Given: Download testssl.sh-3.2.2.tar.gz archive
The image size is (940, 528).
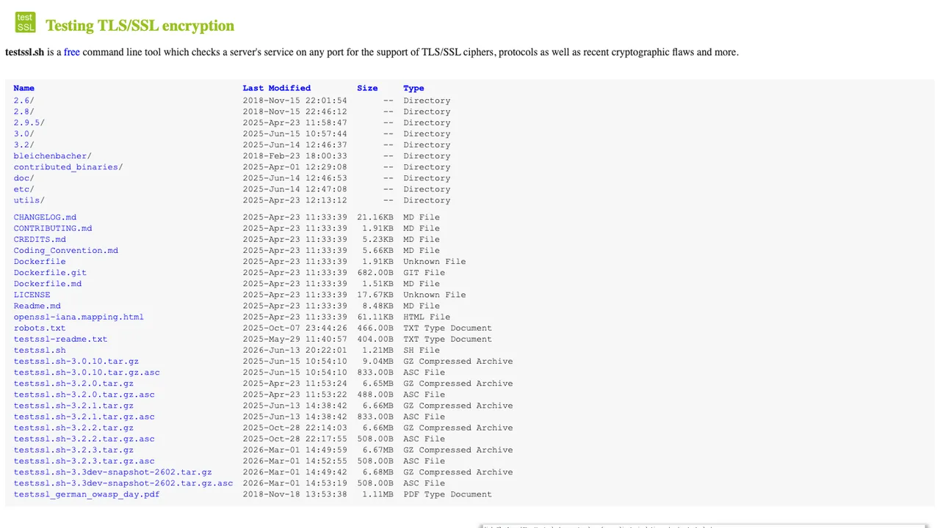Looking at the screenshot, I should 73,427.
